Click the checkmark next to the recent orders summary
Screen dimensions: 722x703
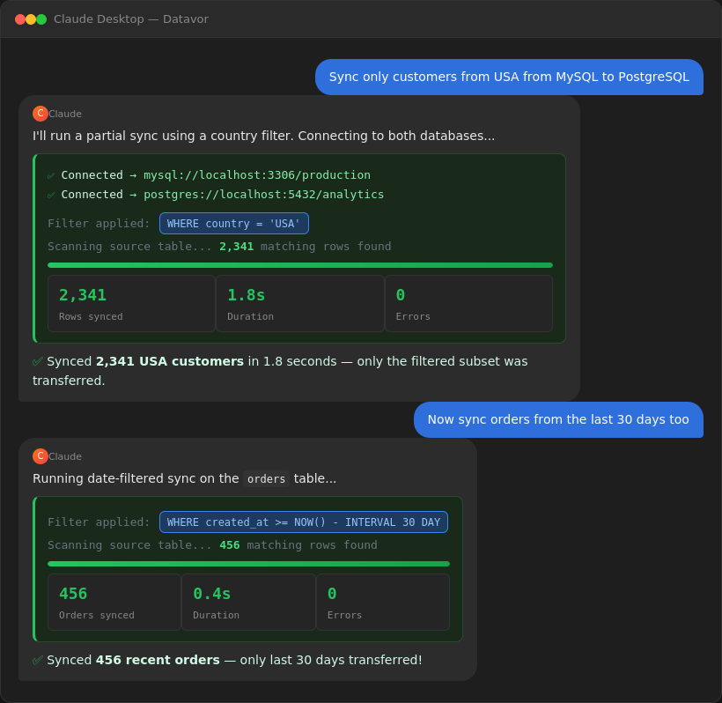click(37, 660)
